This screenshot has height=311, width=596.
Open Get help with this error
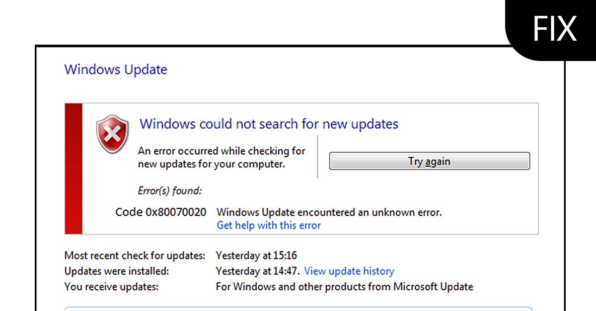pyautogui.click(x=268, y=225)
